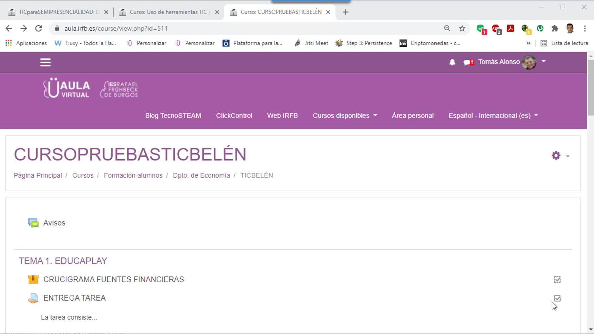Open the ENTREGA TAREA assignment link

click(74, 298)
